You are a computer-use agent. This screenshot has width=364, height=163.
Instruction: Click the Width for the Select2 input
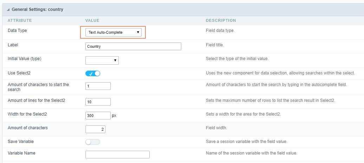[x=98, y=115]
